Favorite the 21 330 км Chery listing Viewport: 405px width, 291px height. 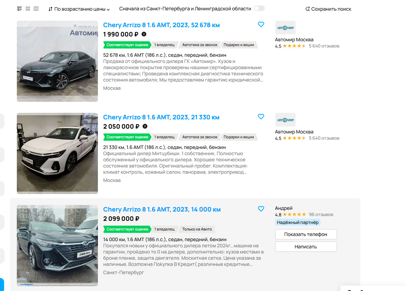click(x=261, y=117)
